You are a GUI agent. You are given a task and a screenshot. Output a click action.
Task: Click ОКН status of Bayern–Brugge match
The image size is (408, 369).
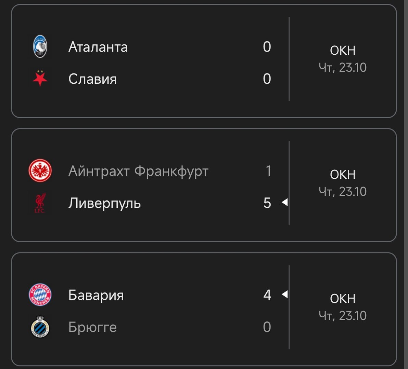click(343, 299)
